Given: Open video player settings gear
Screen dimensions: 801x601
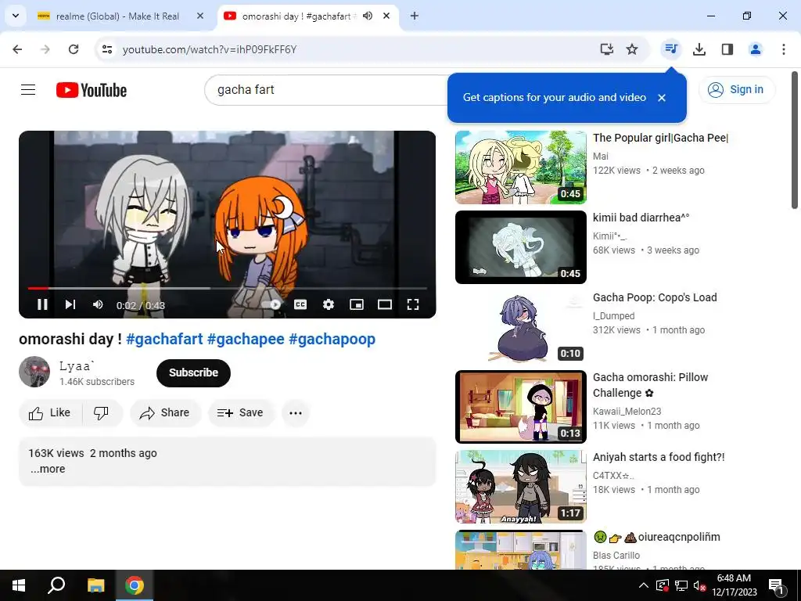Looking at the screenshot, I should point(329,304).
